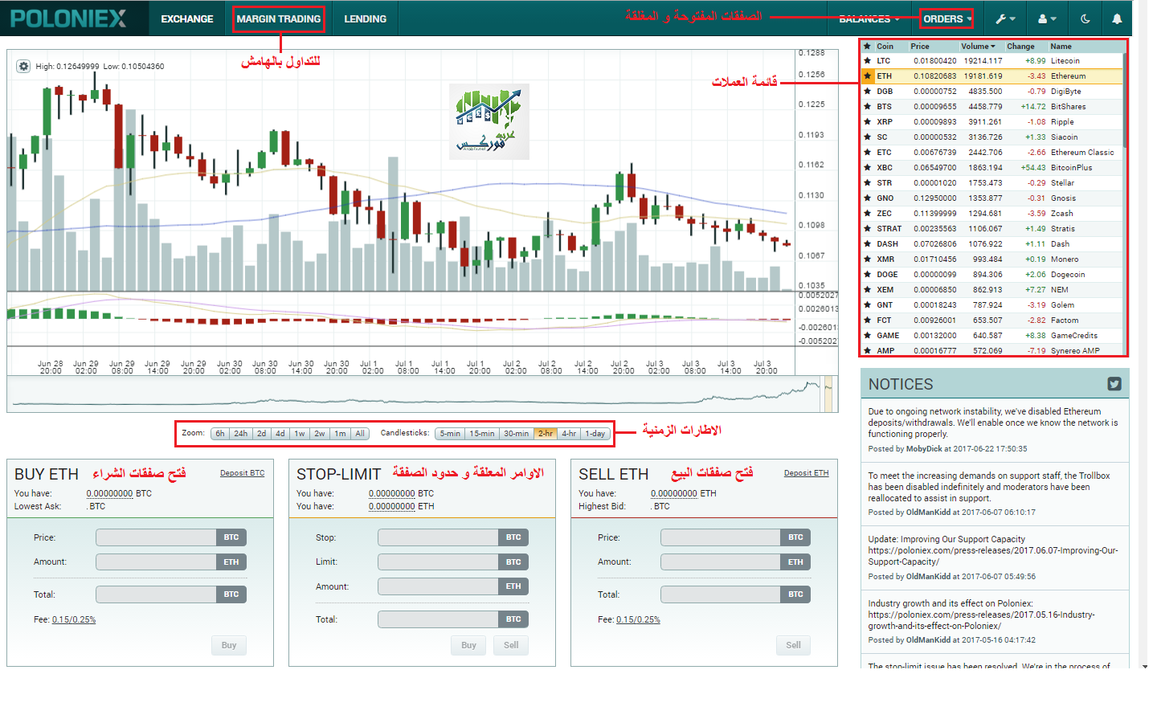Toggle favorite star for SC
This screenshot has width=1157, height=723.
868,137
